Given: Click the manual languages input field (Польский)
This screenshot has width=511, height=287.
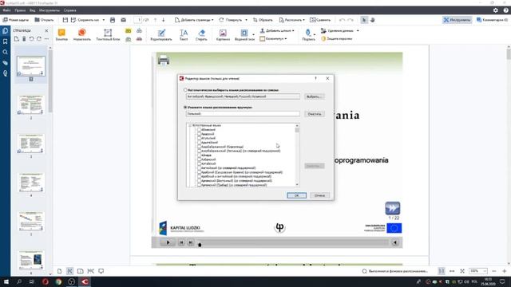Looking at the screenshot, I should coord(243,113).
